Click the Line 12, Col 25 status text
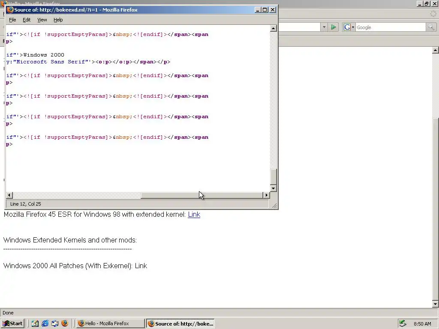 point(25,204)
